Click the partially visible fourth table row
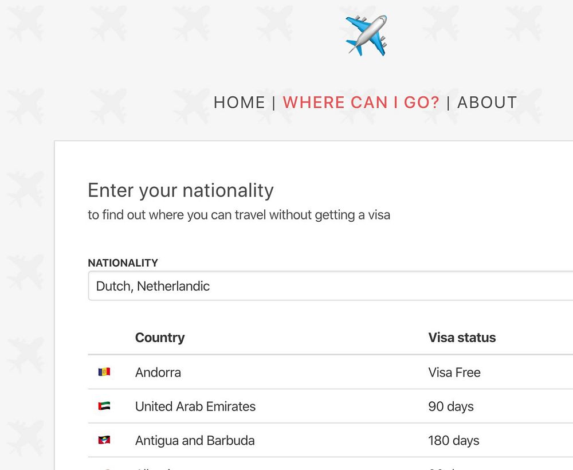The height and width of the screenshot is (470, 573). coord(286,465)
